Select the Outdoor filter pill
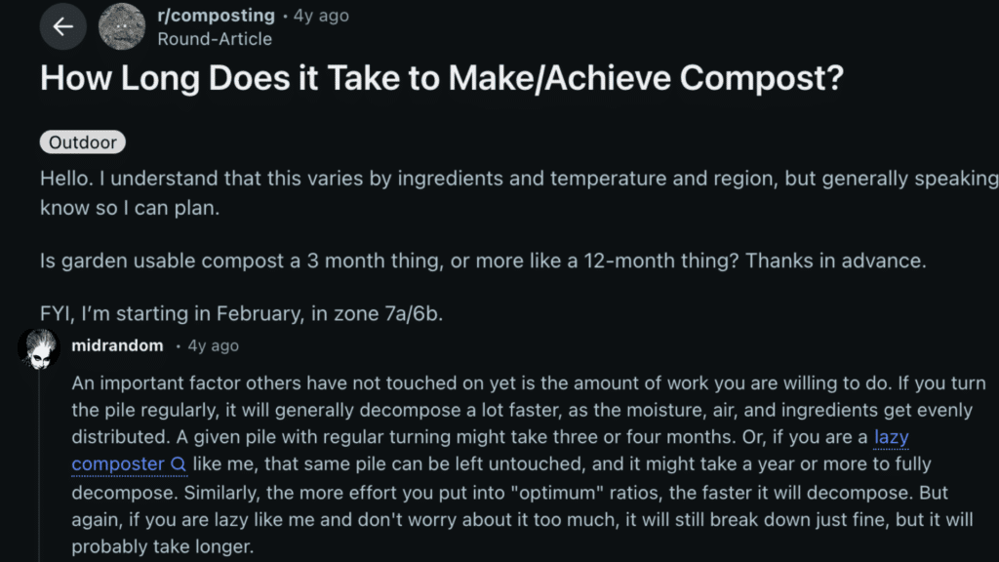Screen dimensions: 999x562 pos(82,141)
